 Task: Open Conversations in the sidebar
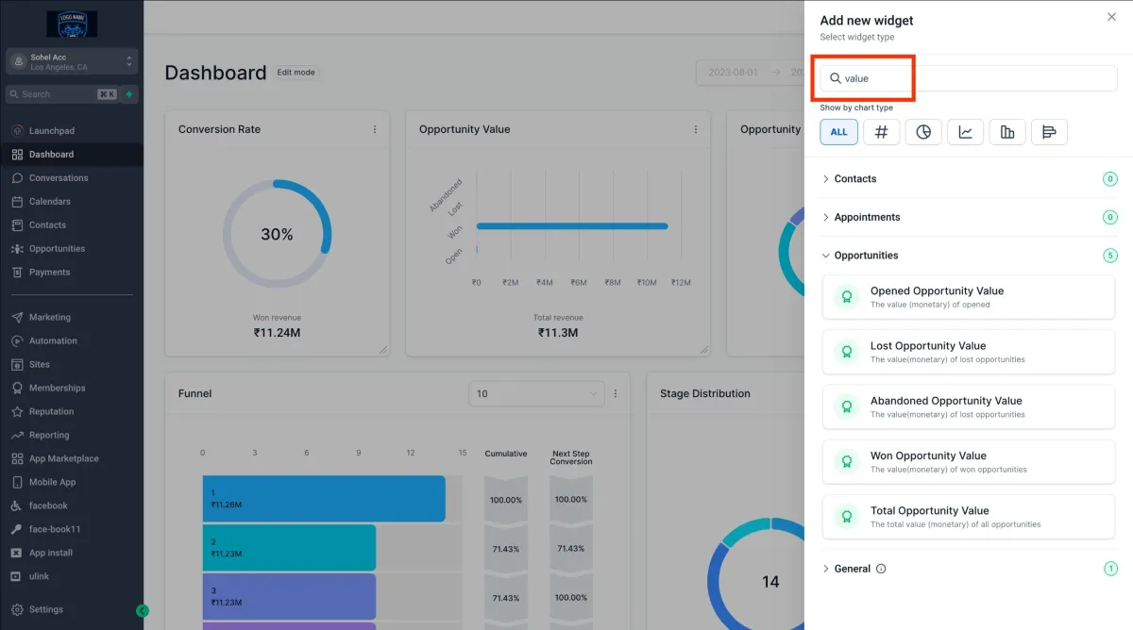tap(59, 178)
